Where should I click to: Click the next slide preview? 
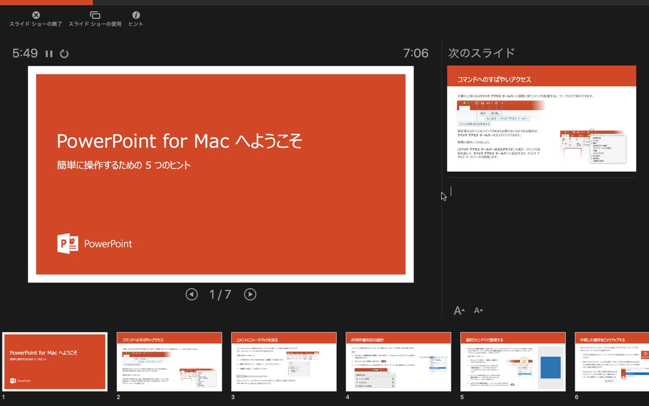[x=542, y=118]
